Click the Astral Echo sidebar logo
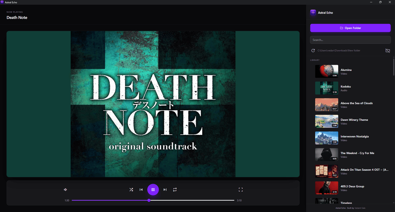This screenshot has width=395, height=212. click(313, 13)
